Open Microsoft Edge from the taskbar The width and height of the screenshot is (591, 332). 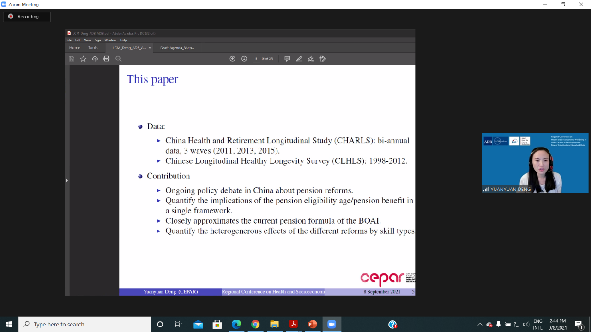click(236, 324)
